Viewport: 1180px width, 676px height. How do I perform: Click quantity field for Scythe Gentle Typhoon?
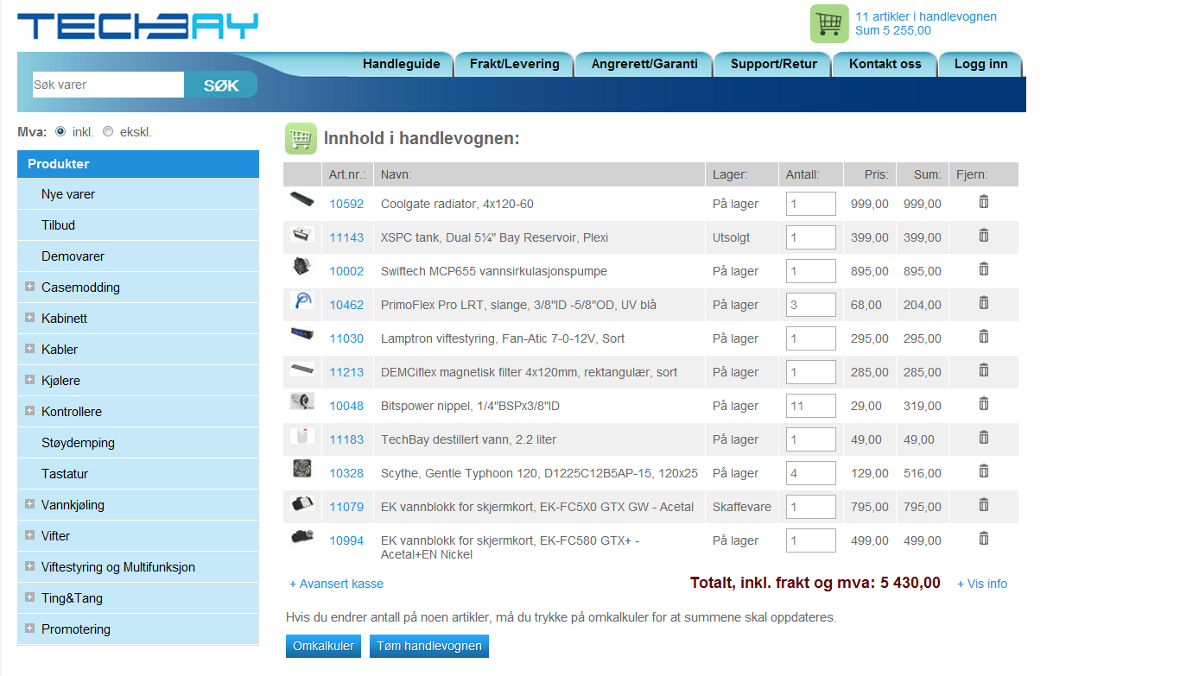pos(811,473)
